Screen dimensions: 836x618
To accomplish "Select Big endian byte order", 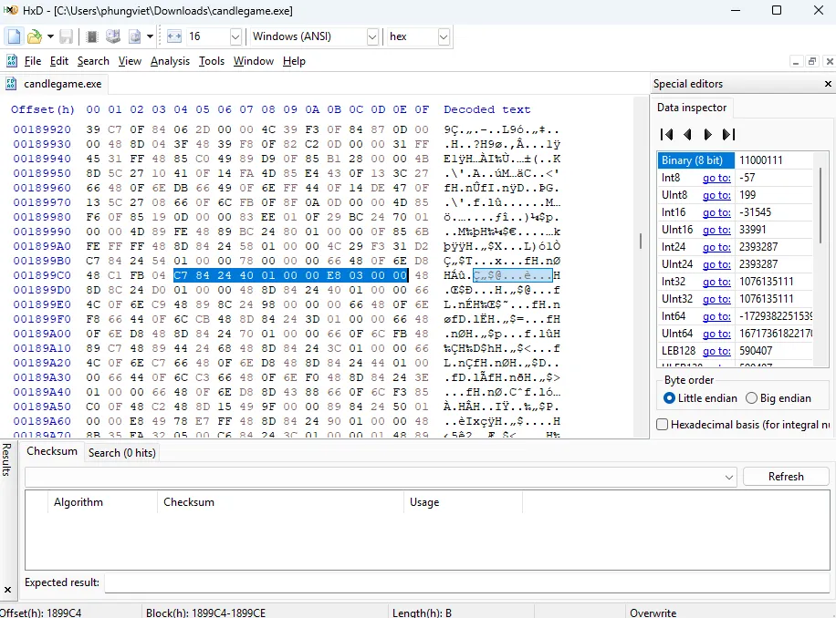I will tap(752, 397).
